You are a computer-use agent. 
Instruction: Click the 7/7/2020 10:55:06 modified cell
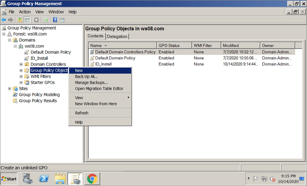pos(240,58)
